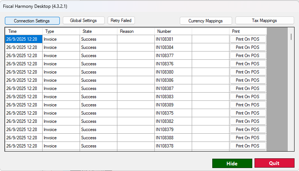Hide the window with the green Hide button

pos(232,164)
